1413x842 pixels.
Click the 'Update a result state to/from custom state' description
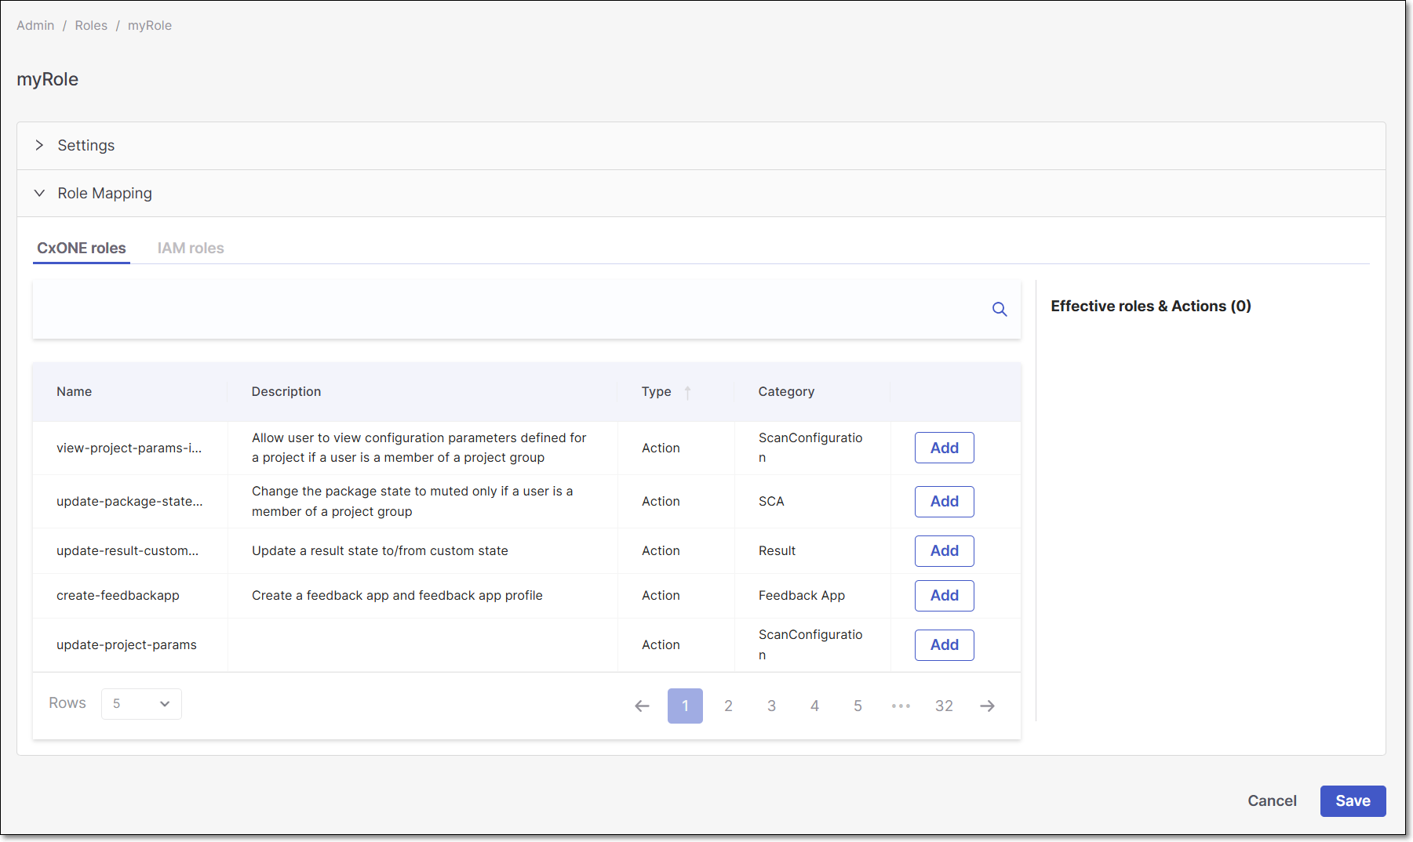[x=380, y=551]
